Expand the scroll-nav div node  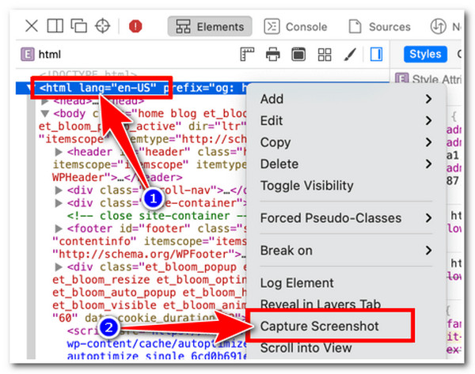tap(59, 191)
